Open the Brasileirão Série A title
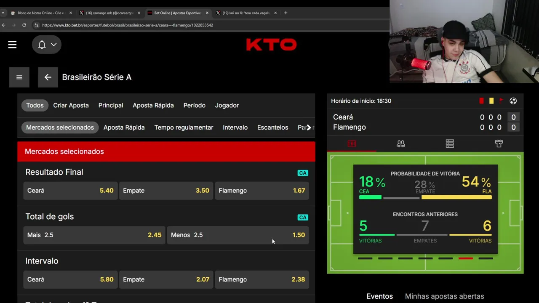539x303 pixels. tap(96, 77)
